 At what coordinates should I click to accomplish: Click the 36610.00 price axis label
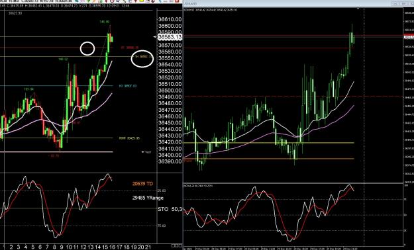[170, 20]
